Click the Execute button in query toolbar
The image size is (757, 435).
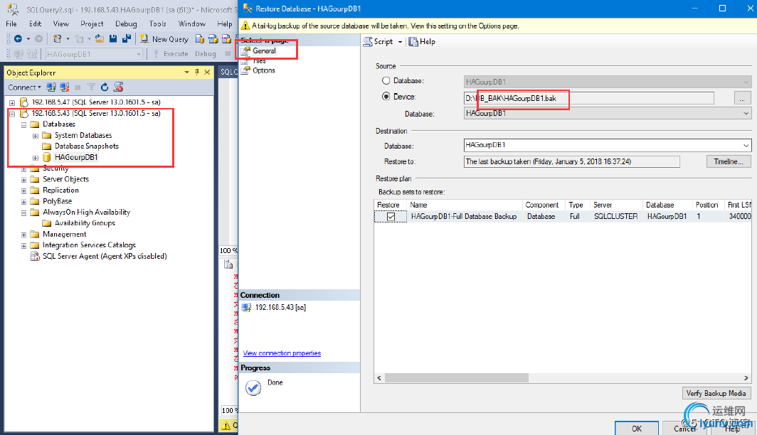click(x=171, y=54)
